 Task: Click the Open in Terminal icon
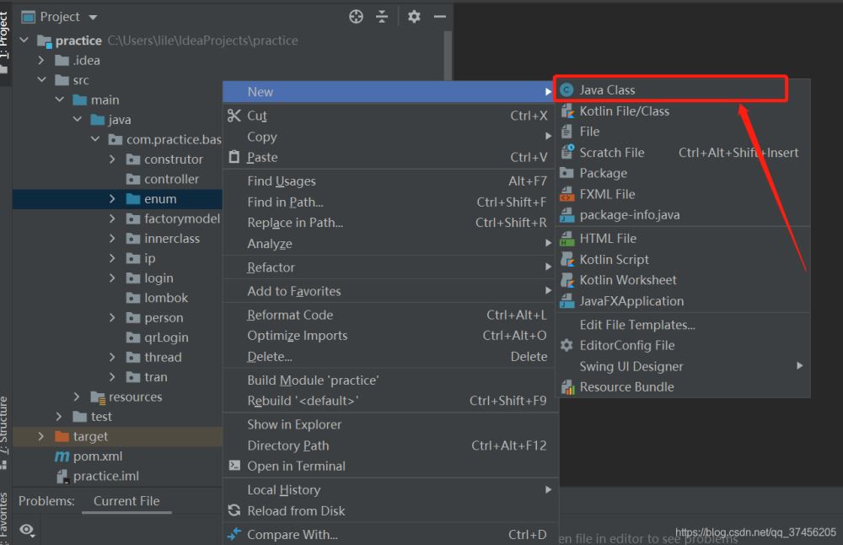[x=234, y=466]
